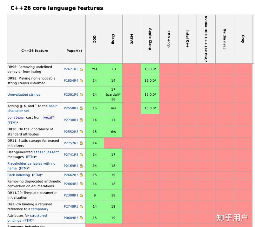Click lock icon beside P2558R2

coord(81,108)
